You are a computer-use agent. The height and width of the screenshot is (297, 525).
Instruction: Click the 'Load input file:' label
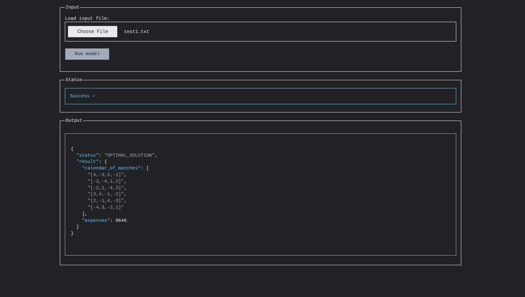point(87,18)
